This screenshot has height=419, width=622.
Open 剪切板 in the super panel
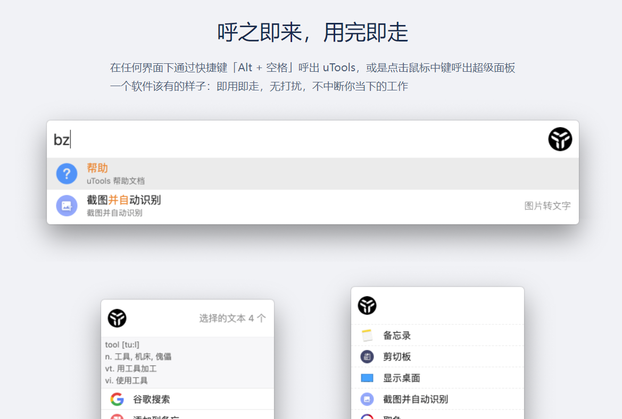(437, 357)
